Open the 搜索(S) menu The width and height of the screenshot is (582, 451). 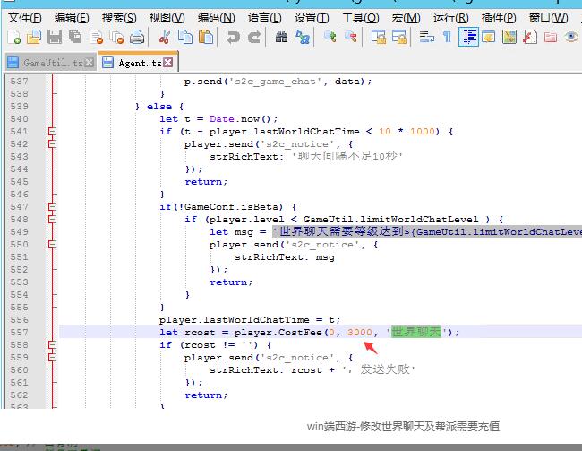click(119, 17)
